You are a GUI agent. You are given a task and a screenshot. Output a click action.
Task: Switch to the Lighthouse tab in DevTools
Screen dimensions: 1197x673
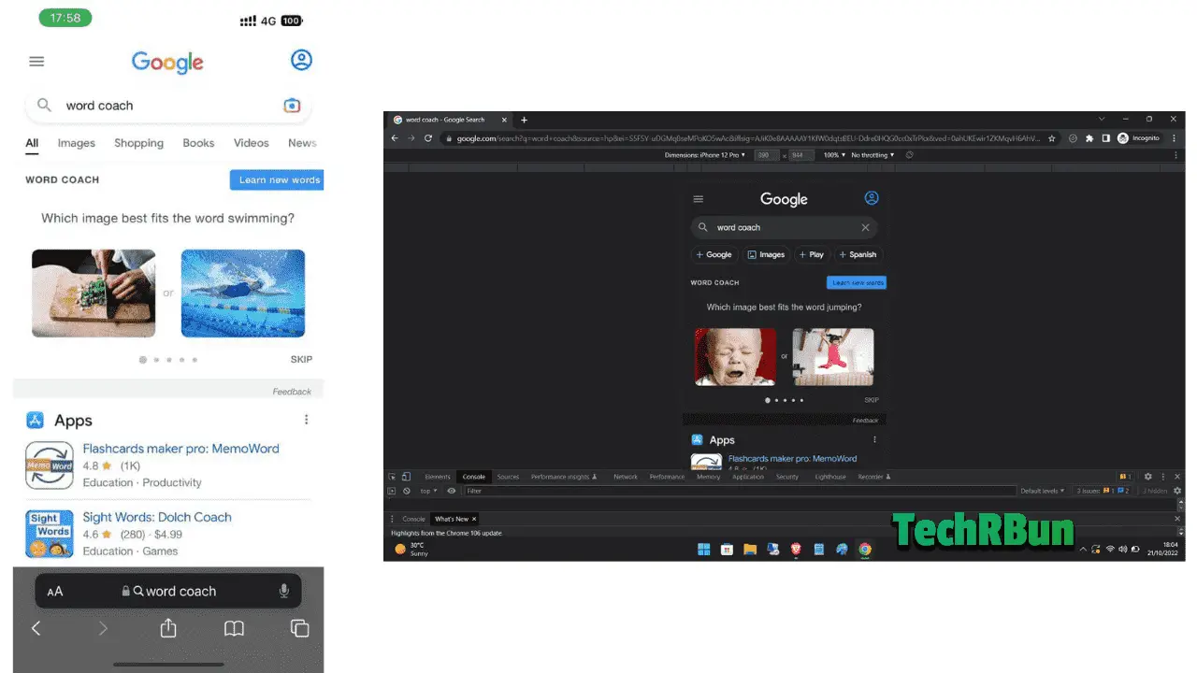[x=830, y=477]
